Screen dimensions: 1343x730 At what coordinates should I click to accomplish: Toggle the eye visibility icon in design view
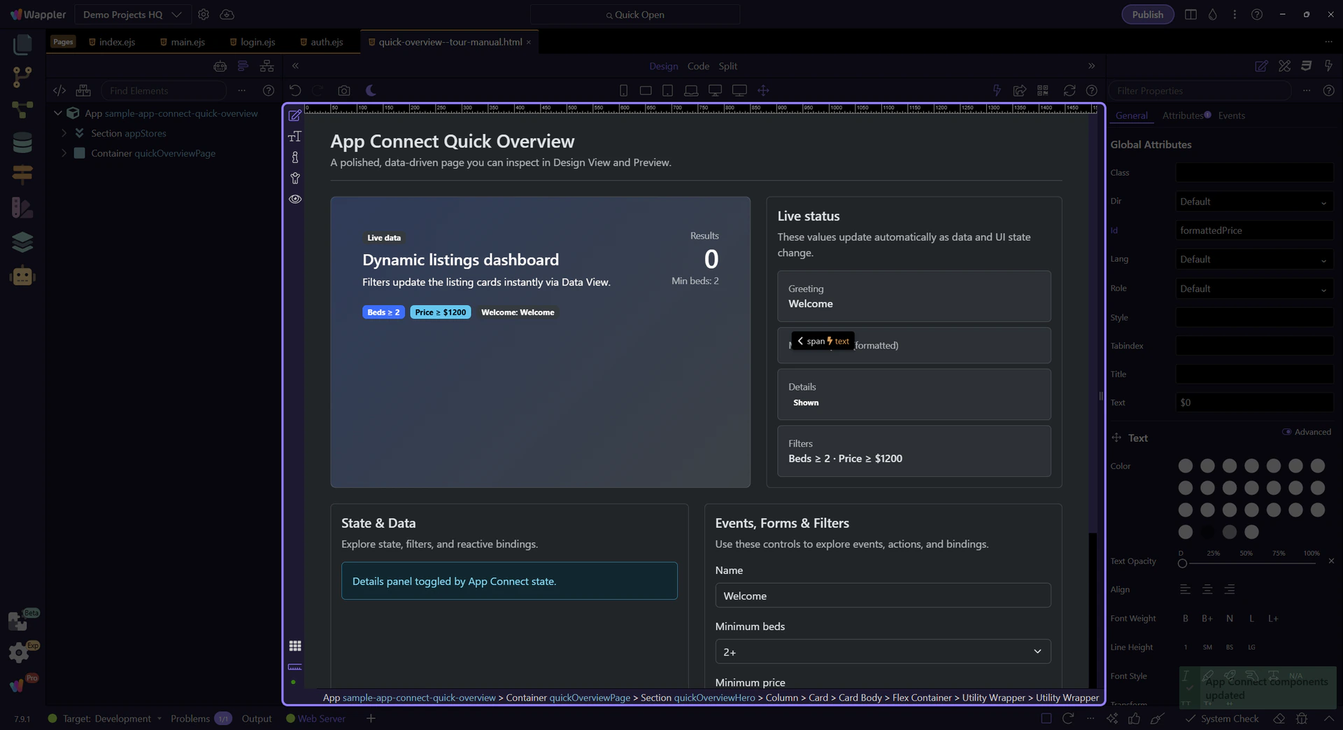tap(295, 199)
